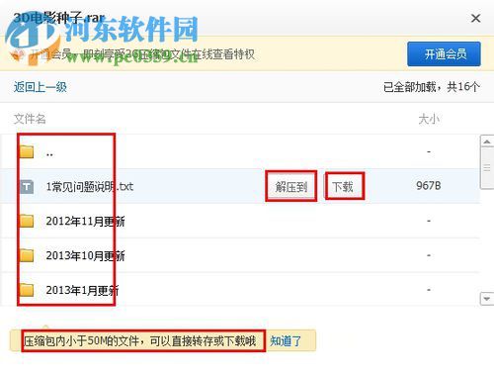
Task: Go back via 返回上一级 link
Action: (41, 87)
